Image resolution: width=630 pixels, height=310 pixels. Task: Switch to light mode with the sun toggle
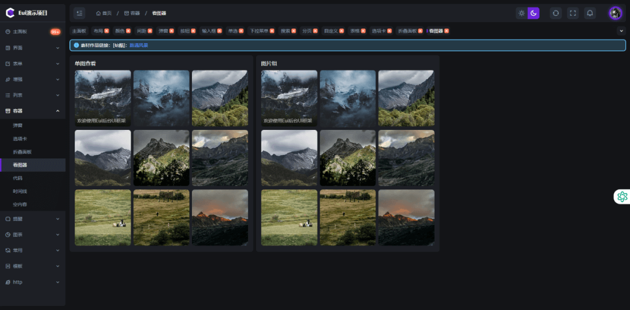[521, 13]
